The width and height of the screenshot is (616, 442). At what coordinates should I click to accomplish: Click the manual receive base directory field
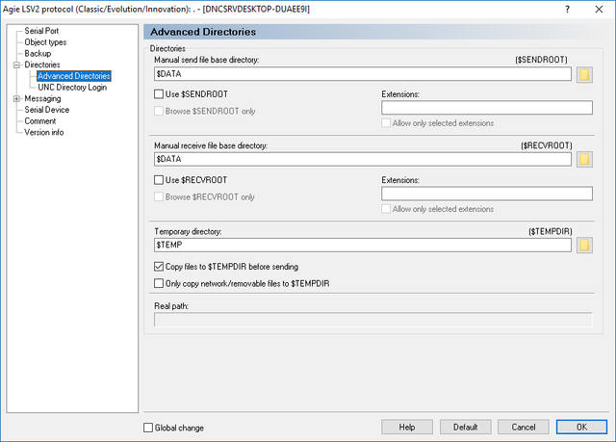point(363,159)
